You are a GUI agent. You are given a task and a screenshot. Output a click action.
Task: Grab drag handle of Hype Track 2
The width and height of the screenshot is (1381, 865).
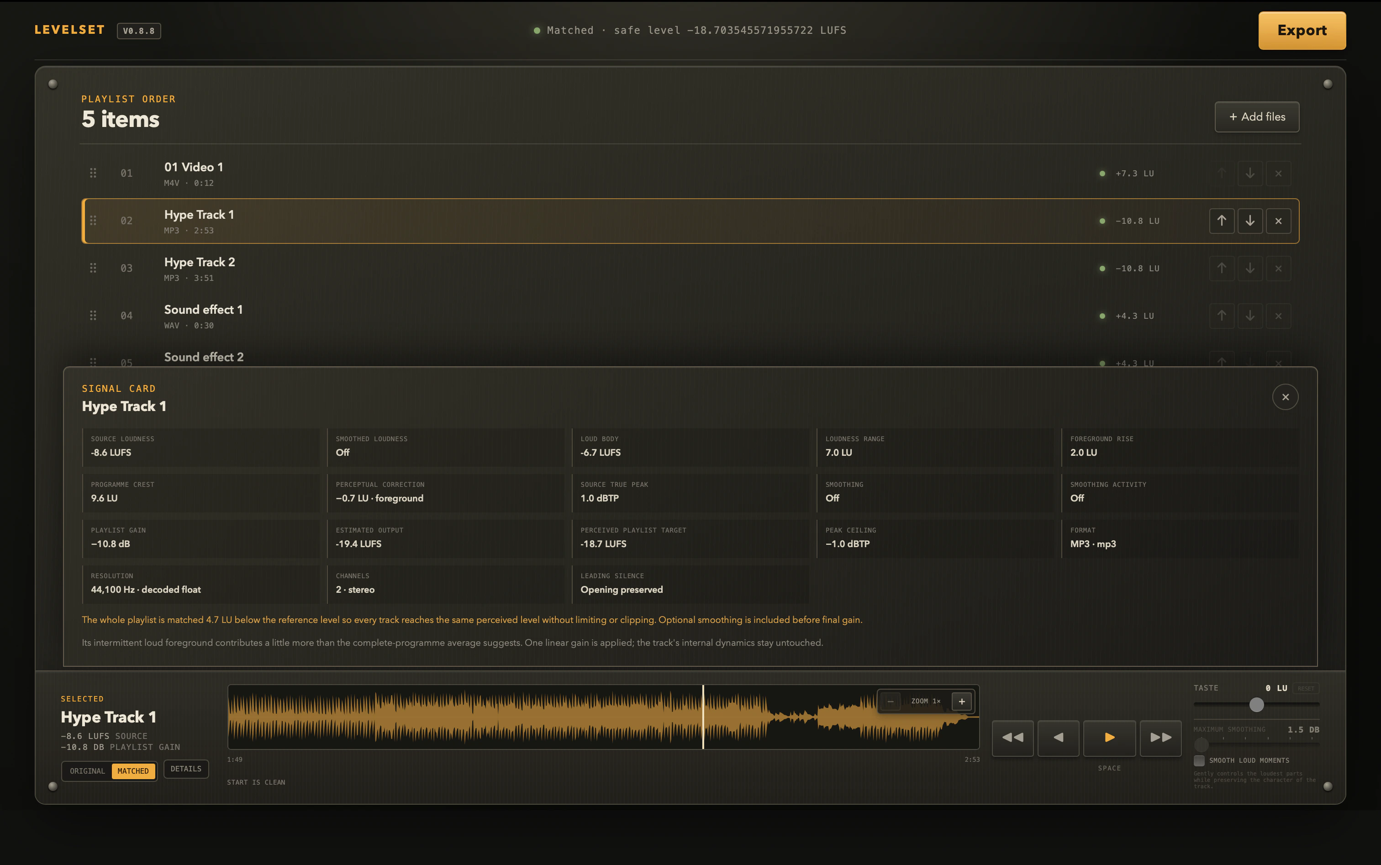click(93, 268)
